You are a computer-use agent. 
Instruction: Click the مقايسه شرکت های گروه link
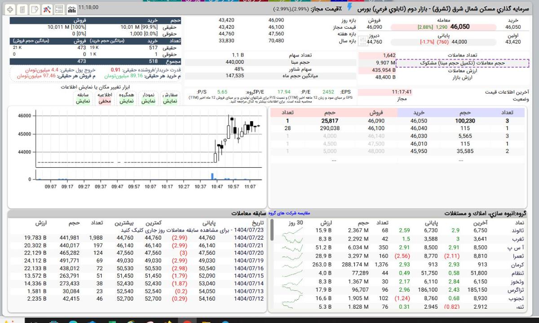(x=288, y=213)
